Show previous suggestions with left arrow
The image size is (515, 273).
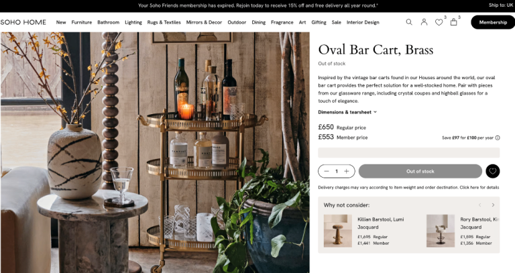(480, 205)
